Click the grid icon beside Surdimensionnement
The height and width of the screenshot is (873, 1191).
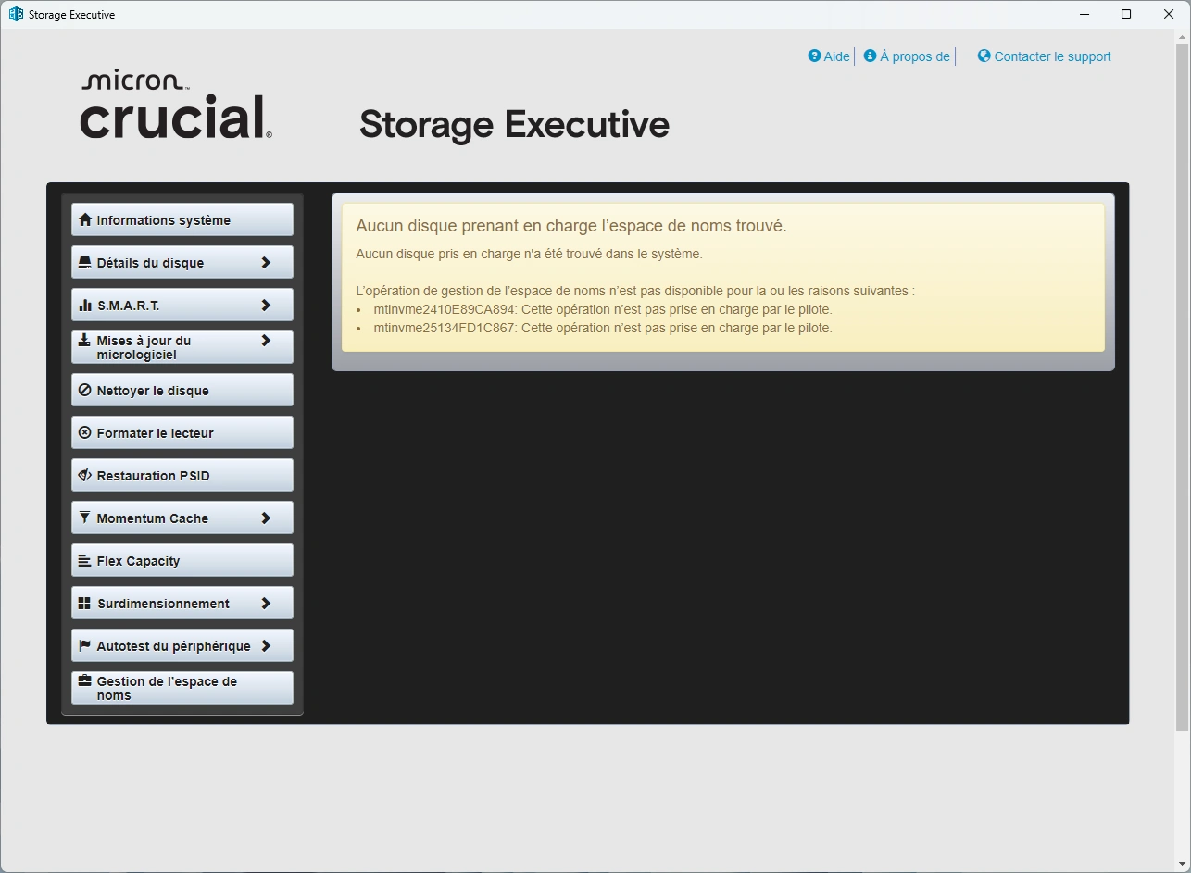click(85, 603)
